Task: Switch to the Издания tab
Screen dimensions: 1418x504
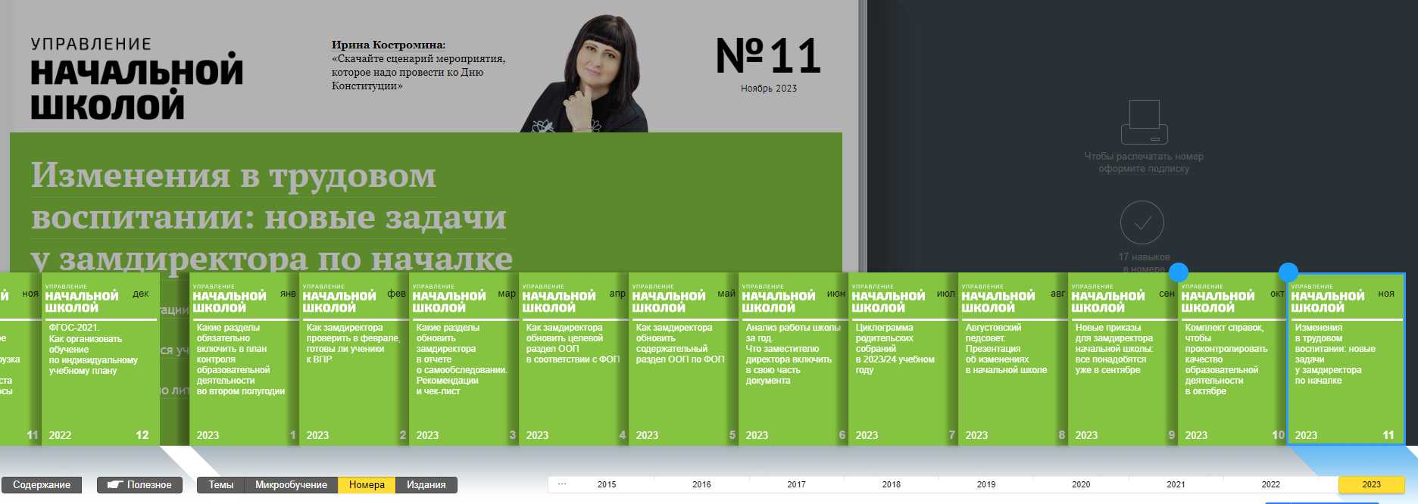Action: coord(426,485)
